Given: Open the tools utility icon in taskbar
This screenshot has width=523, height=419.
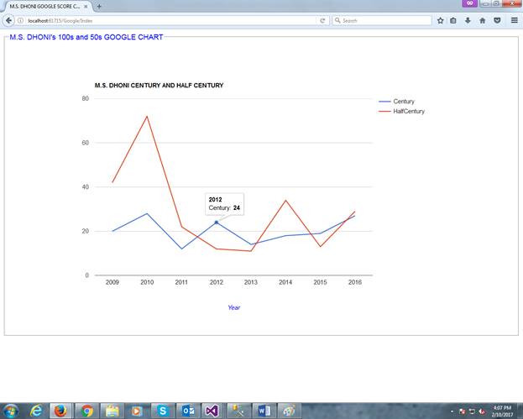Looking at the screenshot, I should 238,411.
